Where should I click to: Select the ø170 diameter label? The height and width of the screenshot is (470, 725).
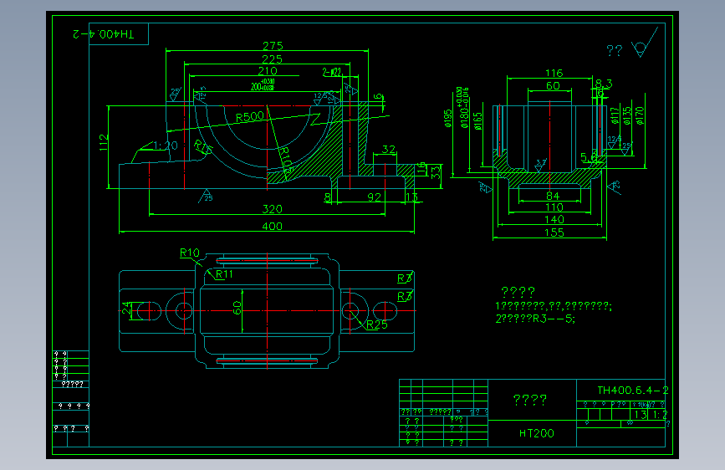pyautogui.click(x=640, y=115)
